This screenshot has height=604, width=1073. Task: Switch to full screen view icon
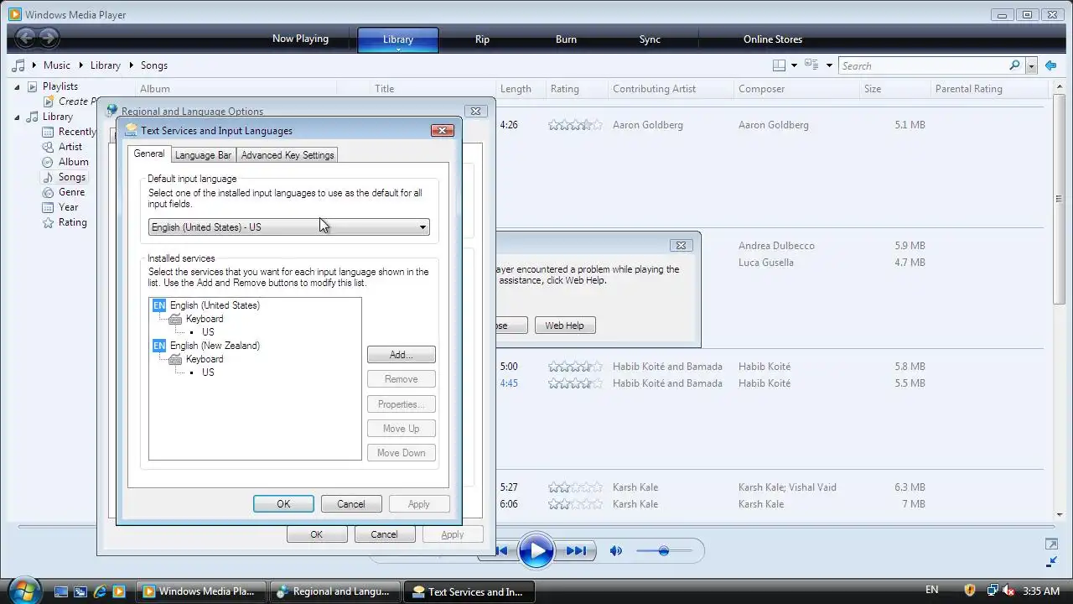pos(1051,544)
